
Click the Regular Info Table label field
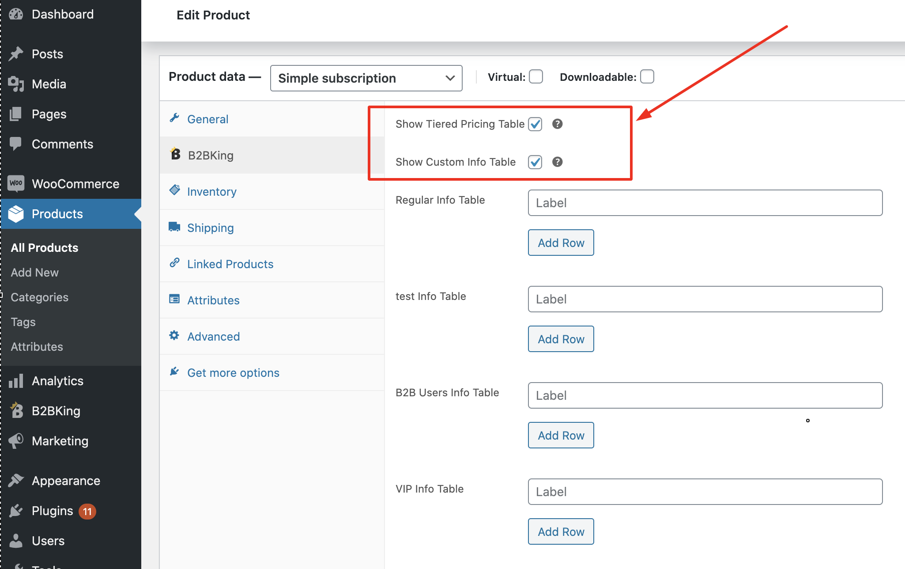point(705,203)
